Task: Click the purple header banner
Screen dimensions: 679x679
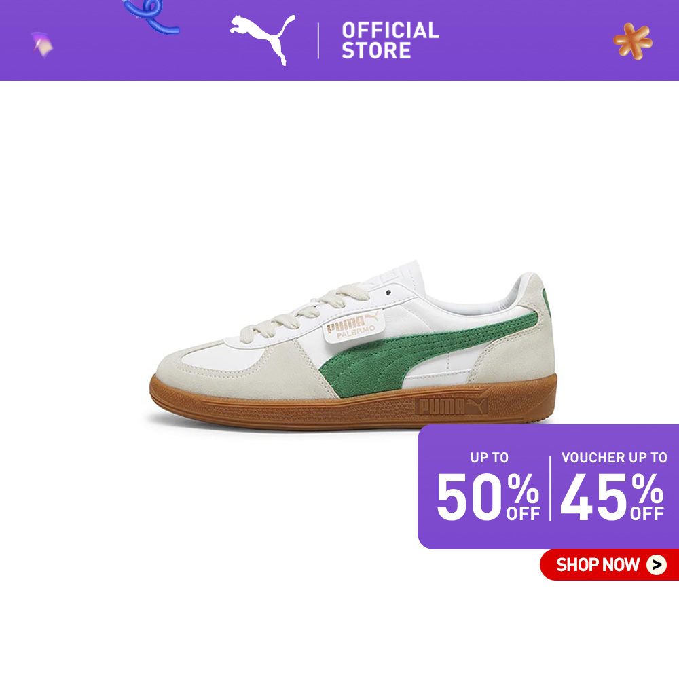Action: click(x=339, y=40)
